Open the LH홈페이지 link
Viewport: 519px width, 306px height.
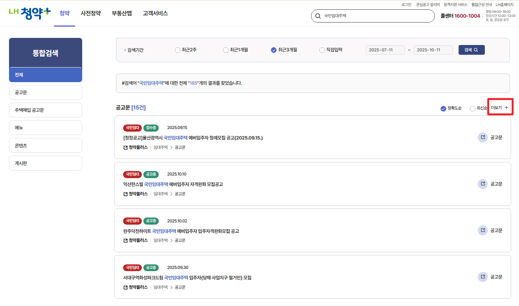tap(505, 4)
